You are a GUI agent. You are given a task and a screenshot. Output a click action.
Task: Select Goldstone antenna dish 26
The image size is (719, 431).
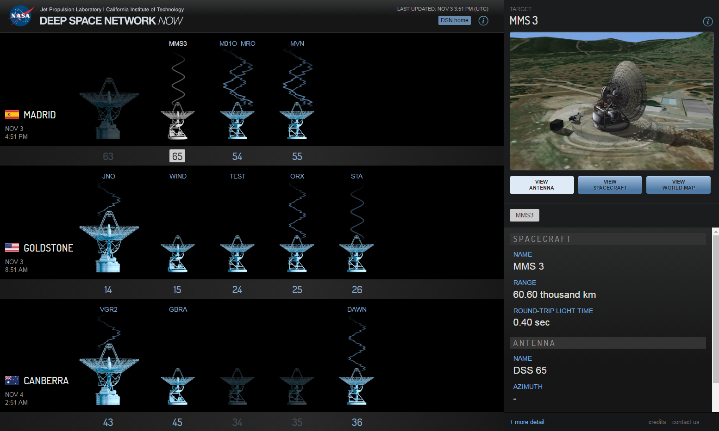point(356,254)
